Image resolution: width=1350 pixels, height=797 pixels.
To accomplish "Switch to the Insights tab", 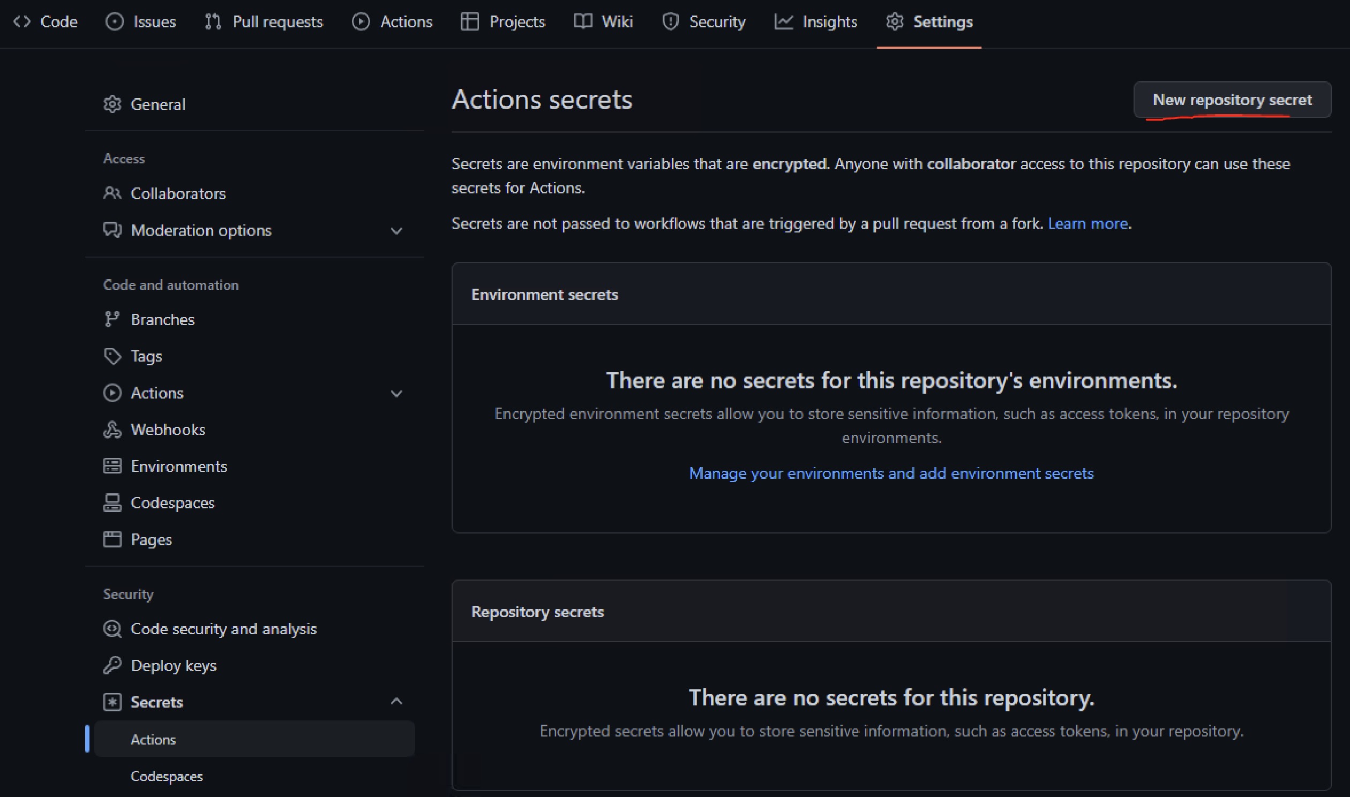I will tap(816, 22).
